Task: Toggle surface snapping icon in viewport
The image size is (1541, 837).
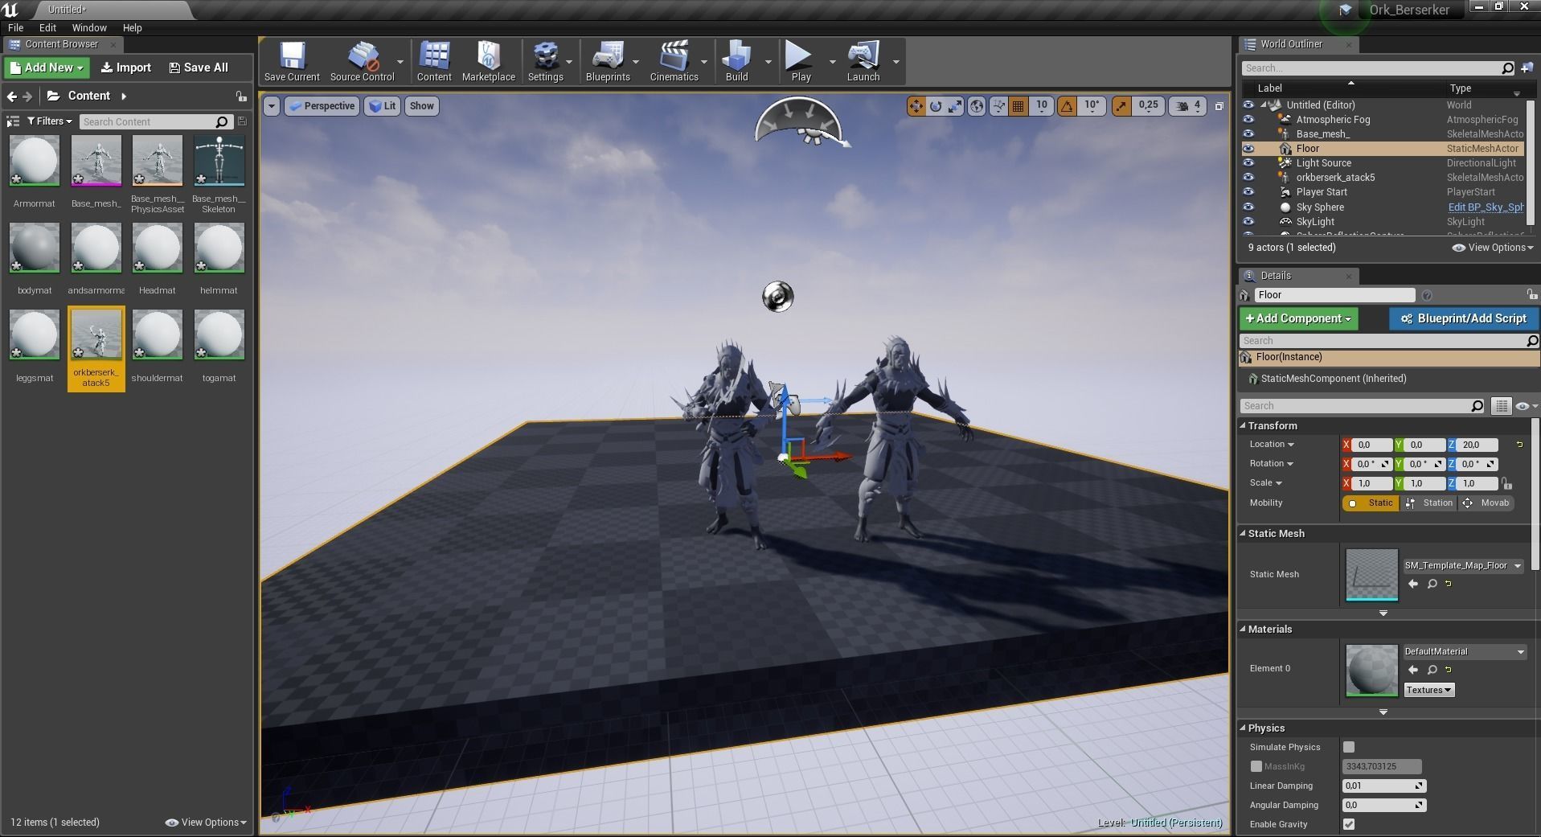Action: pyautogui.click(x=998, y=106)
